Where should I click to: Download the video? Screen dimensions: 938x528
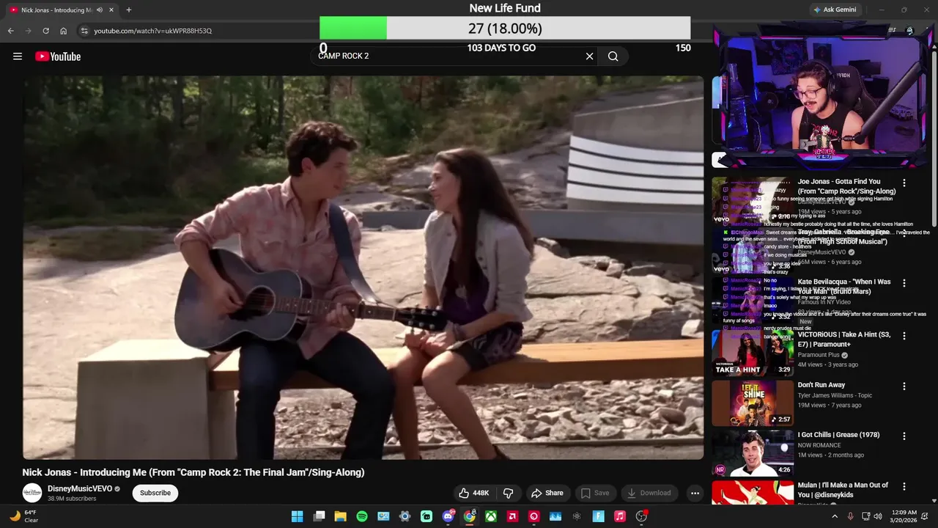649,493
